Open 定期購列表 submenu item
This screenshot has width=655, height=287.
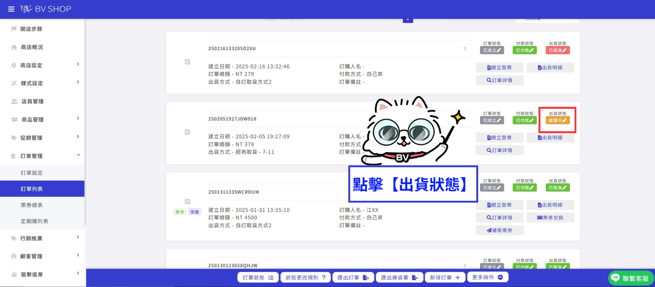pos(35,221)
